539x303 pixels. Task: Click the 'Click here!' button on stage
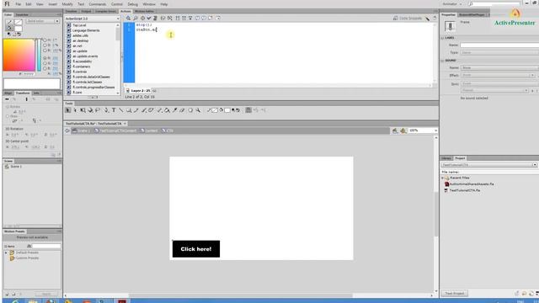coord(196,249)
